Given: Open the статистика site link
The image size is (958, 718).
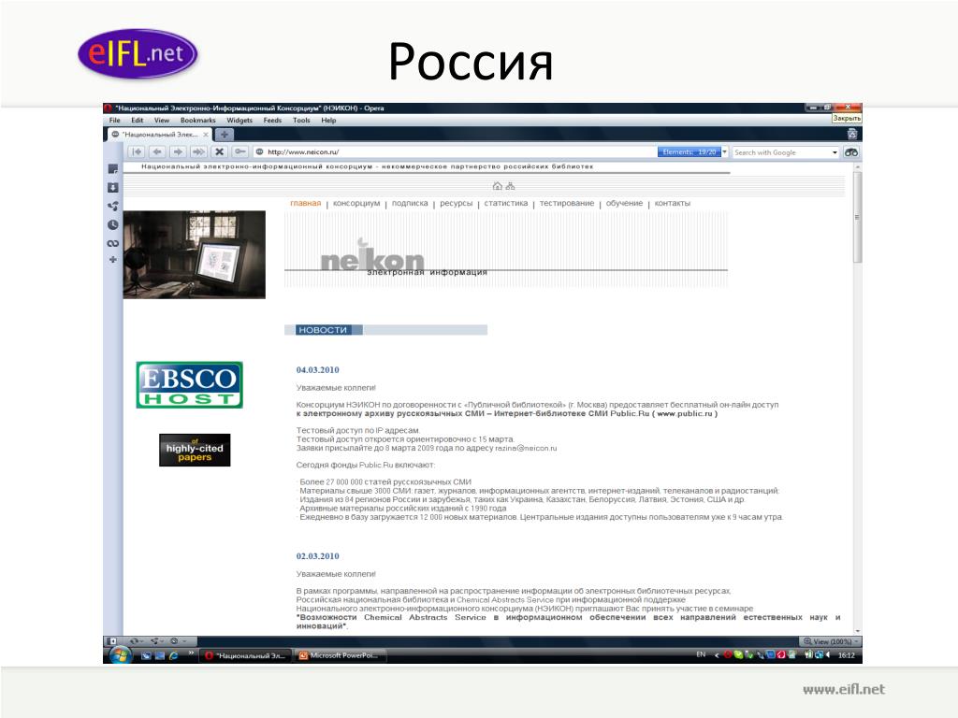Looking at the screenshot, I should [506, 203].
